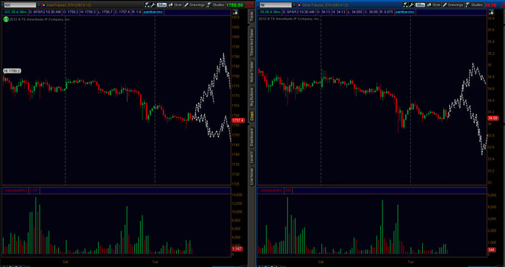The image size is (505, 267).
Task: Expand symbol dropdown arrow beside /SI field
Action: [294, 5]
